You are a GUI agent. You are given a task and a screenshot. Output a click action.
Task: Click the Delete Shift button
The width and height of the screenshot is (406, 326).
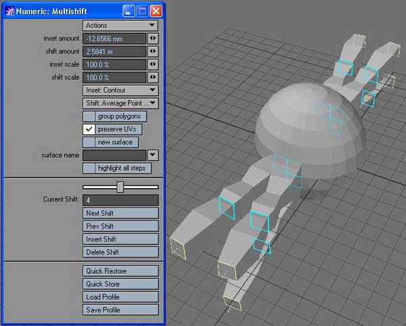(x=120, y=252)
